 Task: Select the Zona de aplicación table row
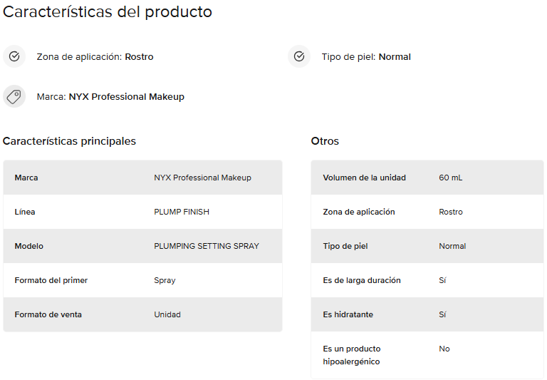coord(427,212)
